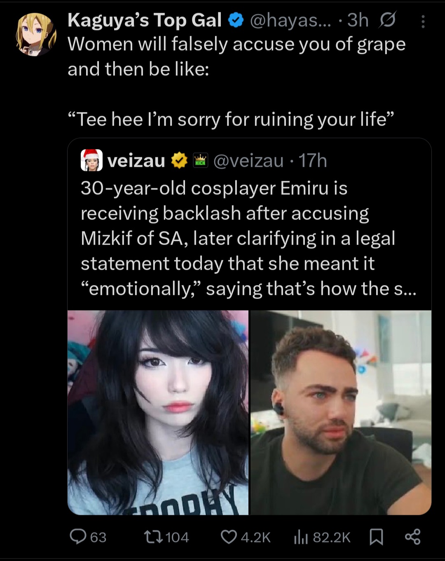Open the Grok slash icon beside 3h
The width and height of the screenshot is (445, 561).
(x=387, y=20)
